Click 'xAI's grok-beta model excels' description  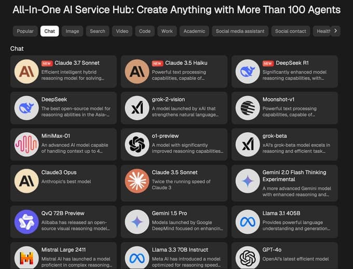[x=296, y=148]
